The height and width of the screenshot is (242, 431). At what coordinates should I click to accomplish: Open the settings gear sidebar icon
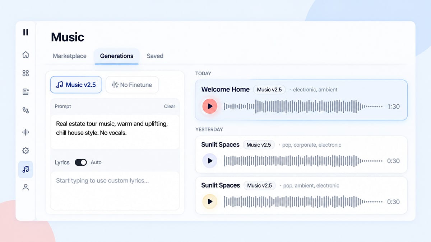coord(26,151)
